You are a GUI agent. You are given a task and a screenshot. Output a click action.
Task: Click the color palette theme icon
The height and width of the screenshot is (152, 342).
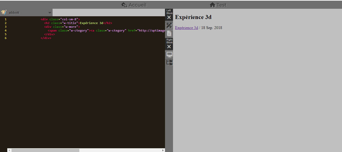(4, 12)
